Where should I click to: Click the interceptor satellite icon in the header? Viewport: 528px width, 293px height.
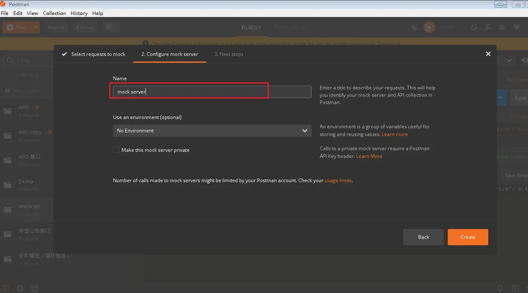tap(415, 28)
